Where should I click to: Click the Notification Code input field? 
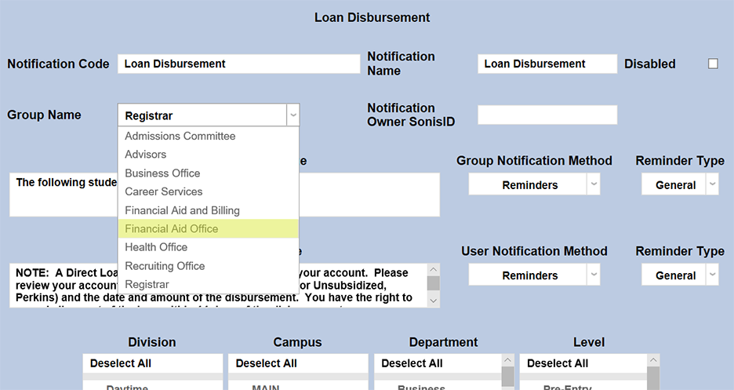pyautogui.click(x=238, y=64)
